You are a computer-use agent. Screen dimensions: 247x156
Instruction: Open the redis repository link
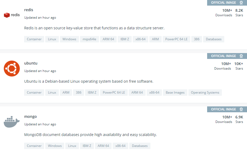point(29,10)
